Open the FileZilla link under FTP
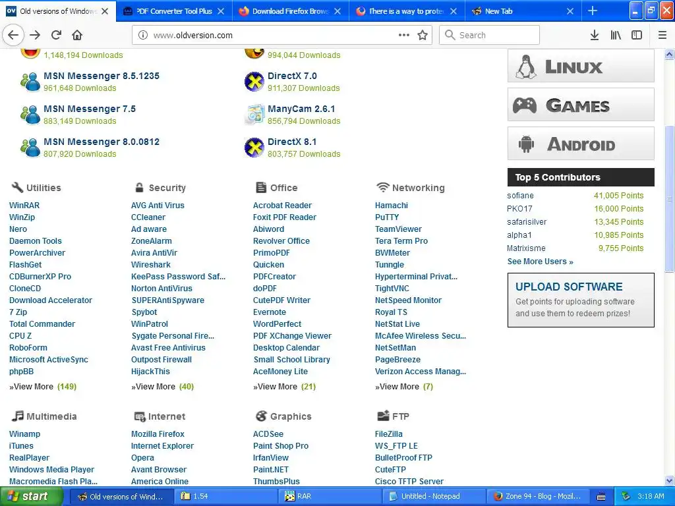 tap(389, 434)
